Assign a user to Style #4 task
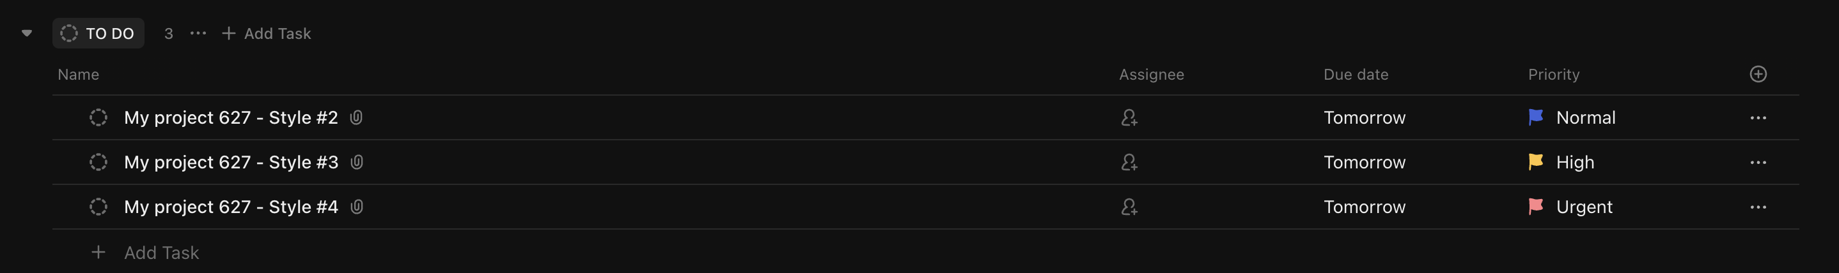This screenshot has height=273, width=1839. 1129,207
